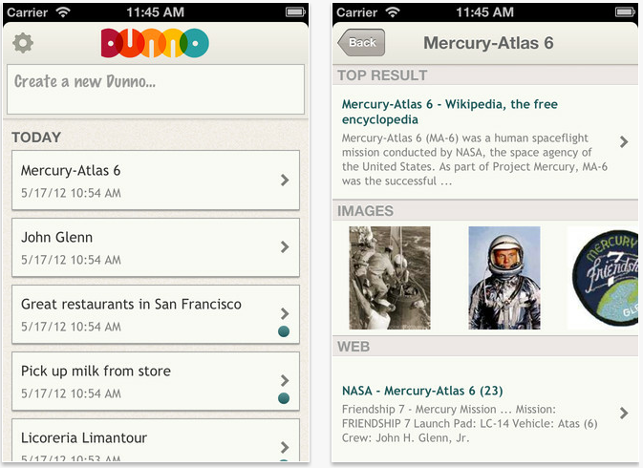Open the Mercury-Atlas 6 list entry

[156, 181]
